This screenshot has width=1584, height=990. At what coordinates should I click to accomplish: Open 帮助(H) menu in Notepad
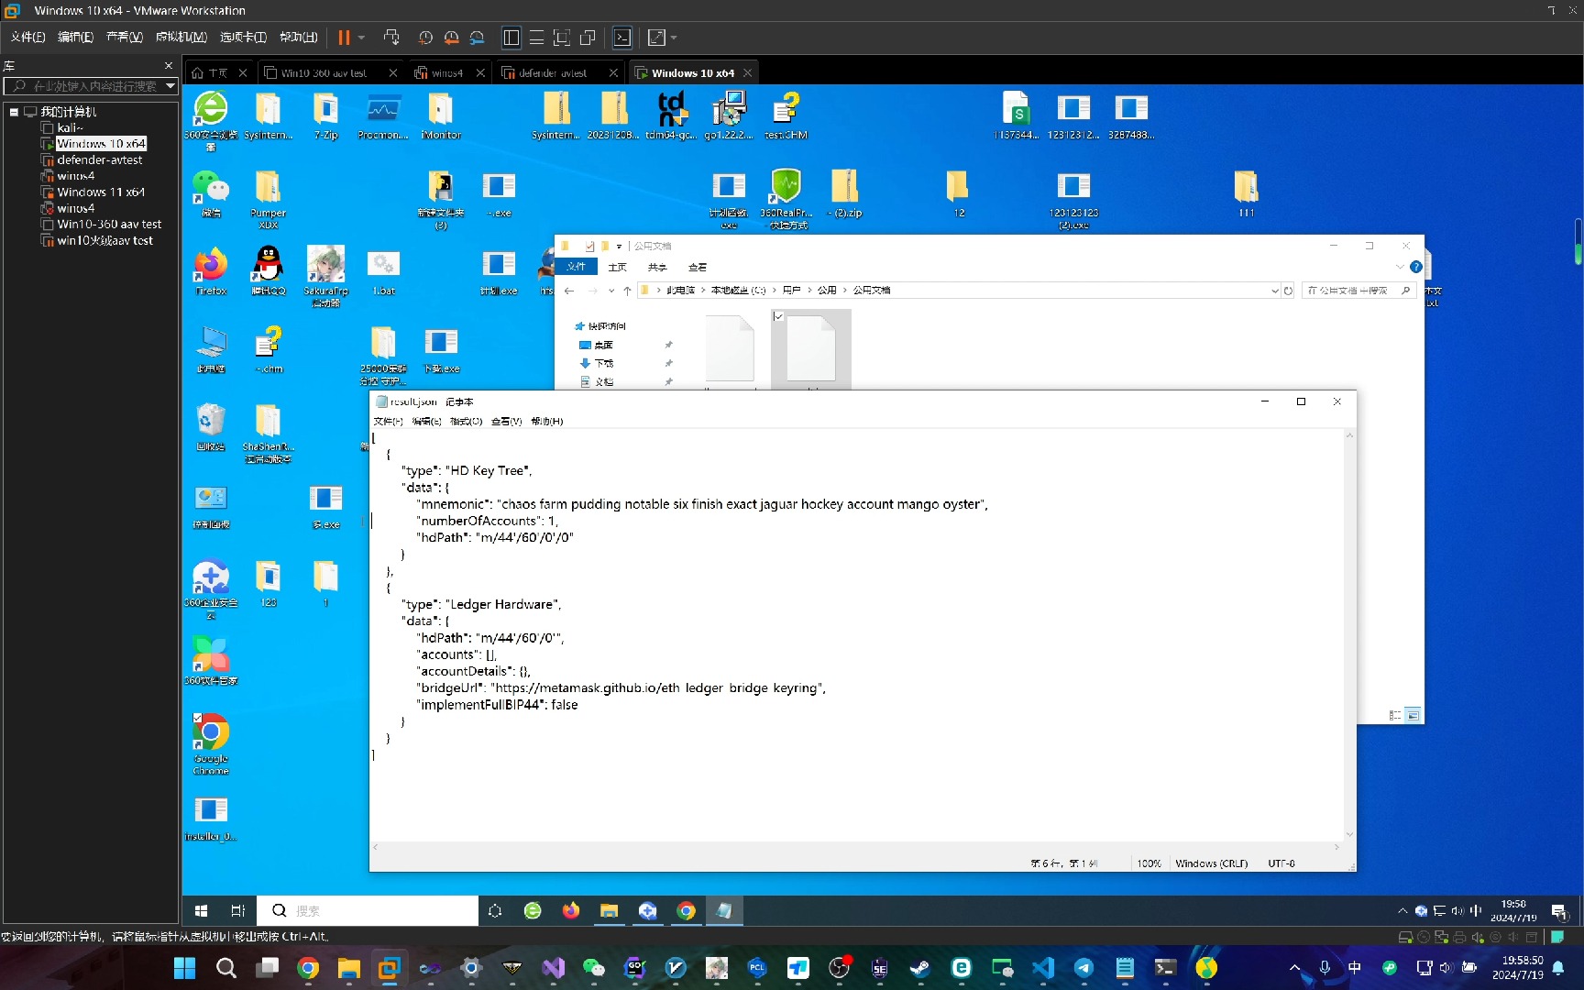pyautogui.click(x=547, y=422)
